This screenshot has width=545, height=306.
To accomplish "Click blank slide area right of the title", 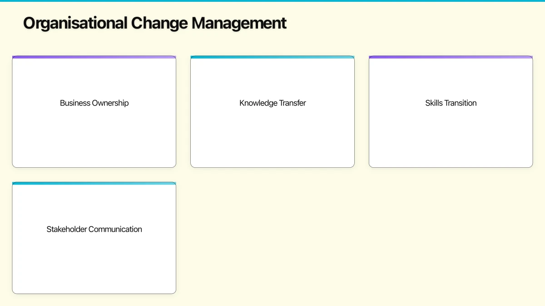I will [x=409, y=23].
